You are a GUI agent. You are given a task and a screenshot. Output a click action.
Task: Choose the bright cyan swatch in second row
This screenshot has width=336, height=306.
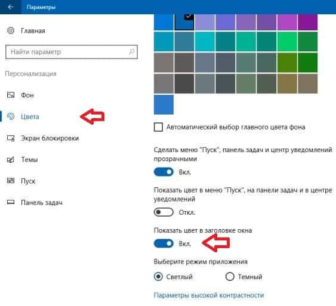205,42
